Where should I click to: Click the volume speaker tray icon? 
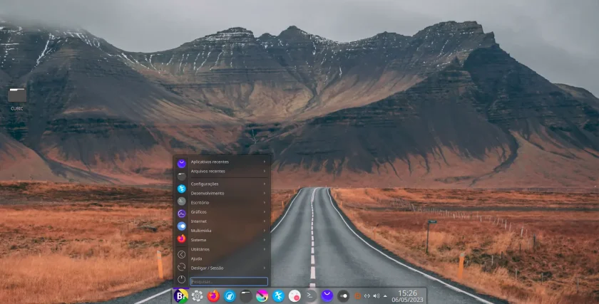[377, 296]
